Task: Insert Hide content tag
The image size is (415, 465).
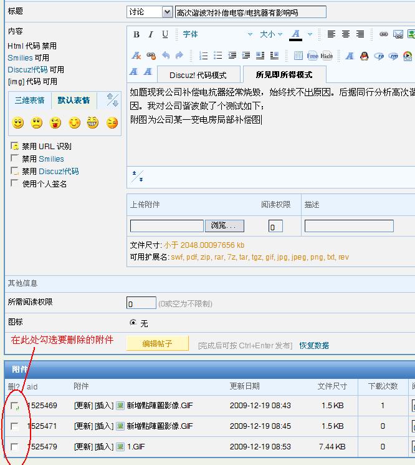Action: [327, 56]
